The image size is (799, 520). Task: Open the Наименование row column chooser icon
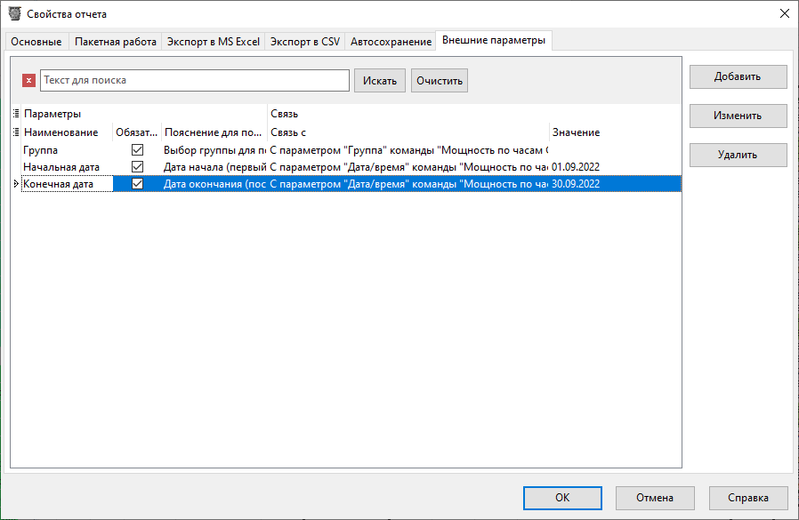(16, 132)
